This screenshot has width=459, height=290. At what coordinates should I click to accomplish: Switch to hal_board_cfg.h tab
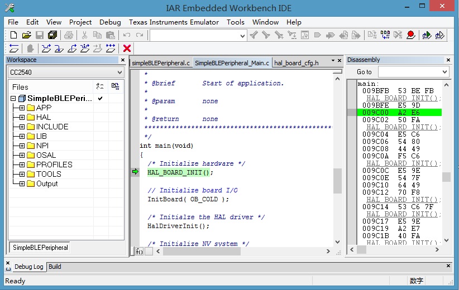pos(297,63)
